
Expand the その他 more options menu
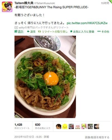103,32
